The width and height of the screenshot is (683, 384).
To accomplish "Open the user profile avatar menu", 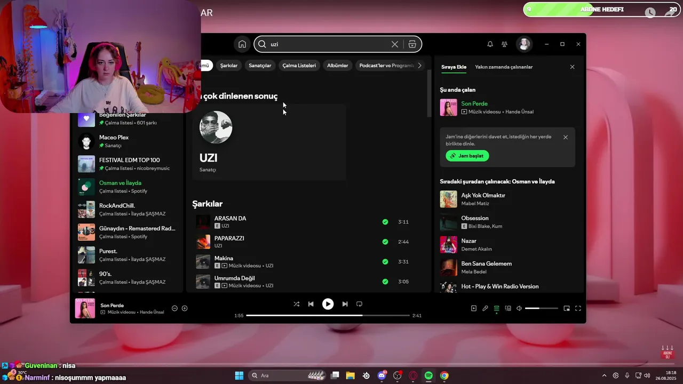I will 524,44.
